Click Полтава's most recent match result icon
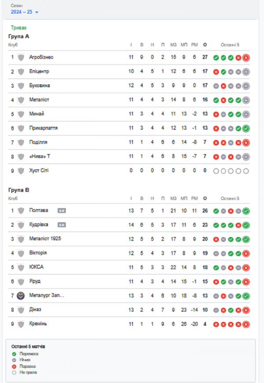Viewport: 264px width, 383px height. click(246, 211)
